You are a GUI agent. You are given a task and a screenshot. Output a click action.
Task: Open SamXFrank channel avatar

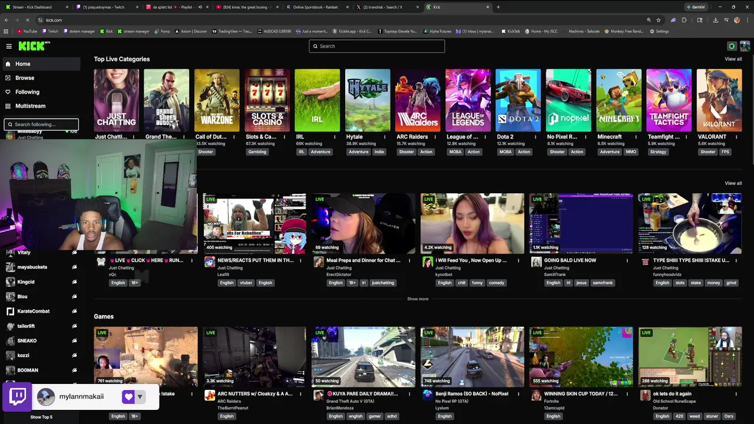pos(536,262)
